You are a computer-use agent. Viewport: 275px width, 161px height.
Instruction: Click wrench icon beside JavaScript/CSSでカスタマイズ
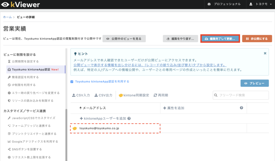(9, 118)
